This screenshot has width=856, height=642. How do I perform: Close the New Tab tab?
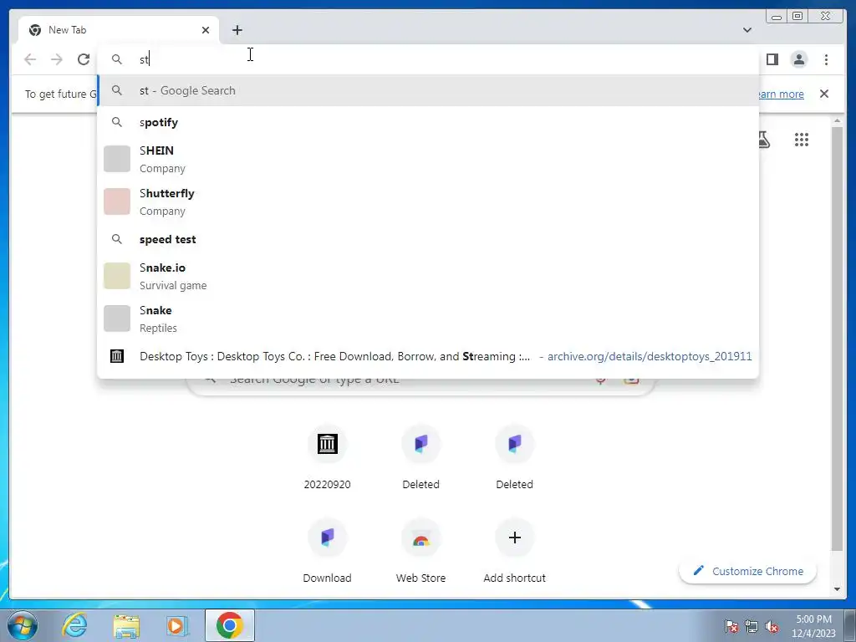click(206, 30)
